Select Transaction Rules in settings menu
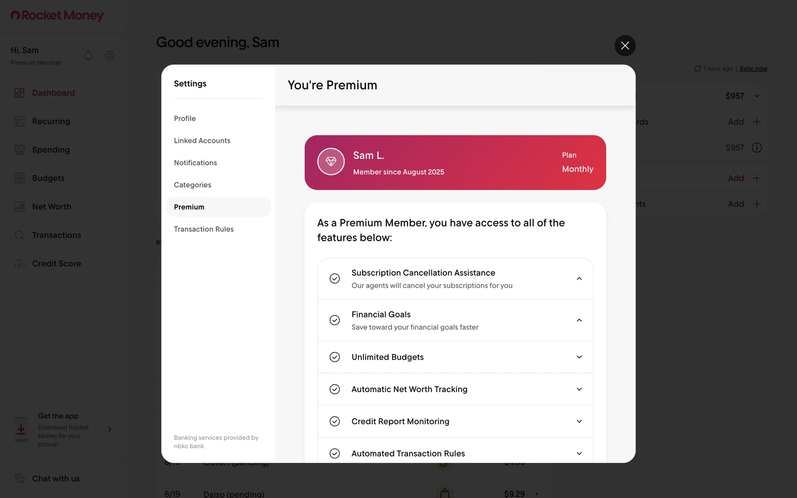 coord(203,229)
